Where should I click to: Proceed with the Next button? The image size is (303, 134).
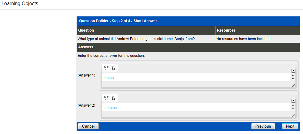[290, 126]
